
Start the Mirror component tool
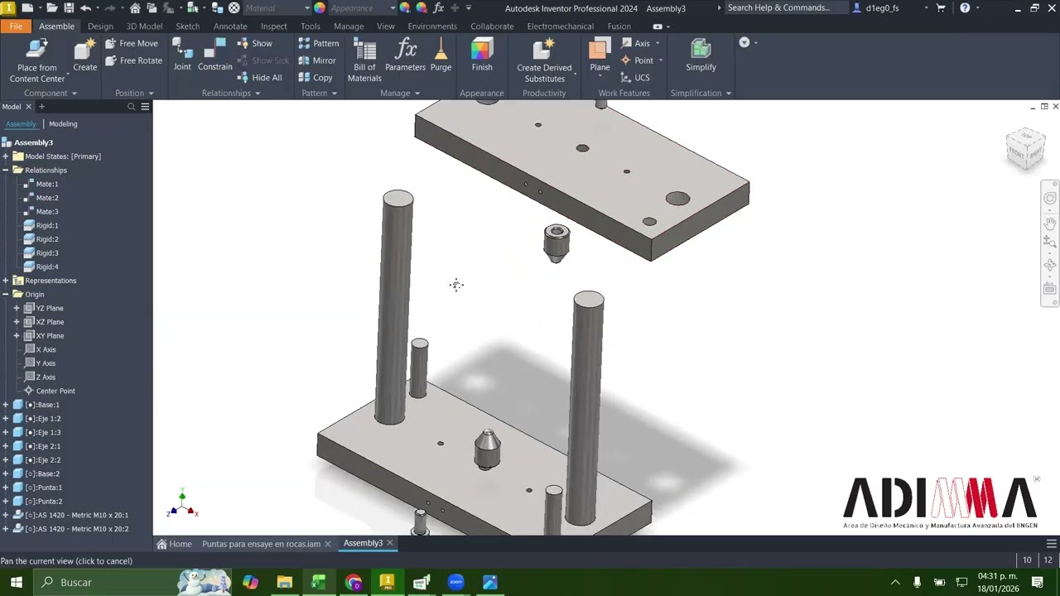pyautogui.click(x=316, y=60)
